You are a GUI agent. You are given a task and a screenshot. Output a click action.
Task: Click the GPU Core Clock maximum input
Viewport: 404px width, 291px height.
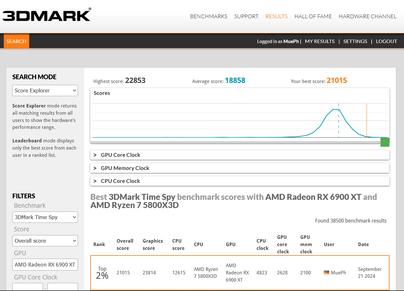pos(63,287)
